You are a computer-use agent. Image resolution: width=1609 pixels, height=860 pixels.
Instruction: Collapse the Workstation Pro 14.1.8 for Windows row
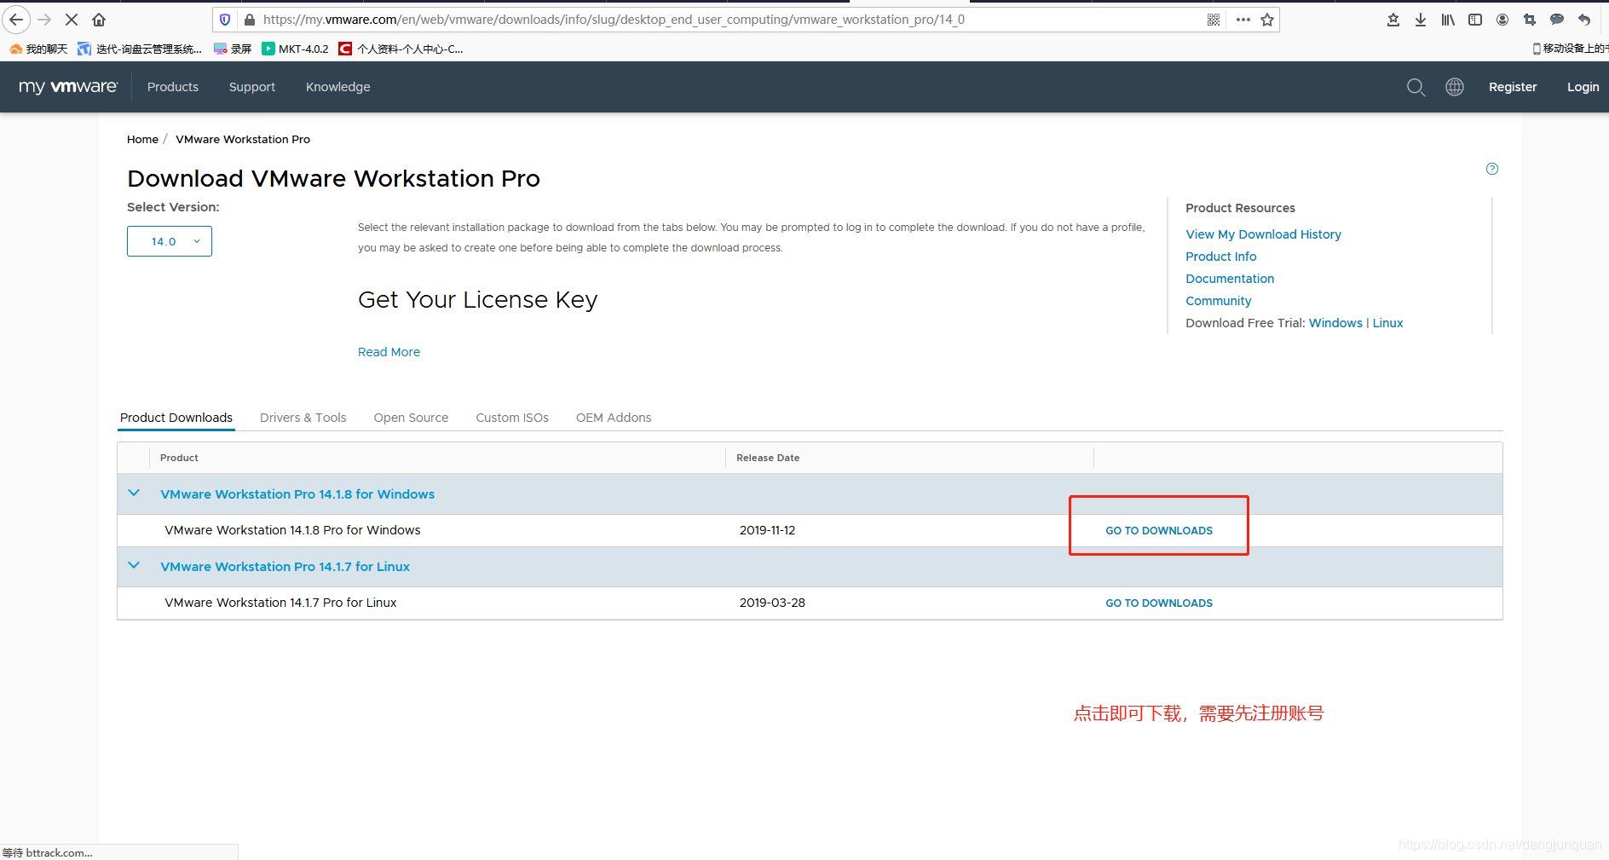[134, 493]
